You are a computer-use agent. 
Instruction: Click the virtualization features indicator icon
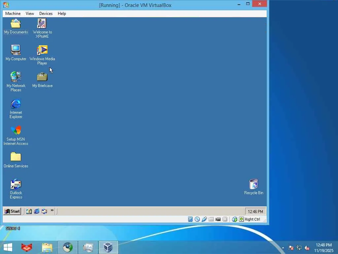(225, 219)
